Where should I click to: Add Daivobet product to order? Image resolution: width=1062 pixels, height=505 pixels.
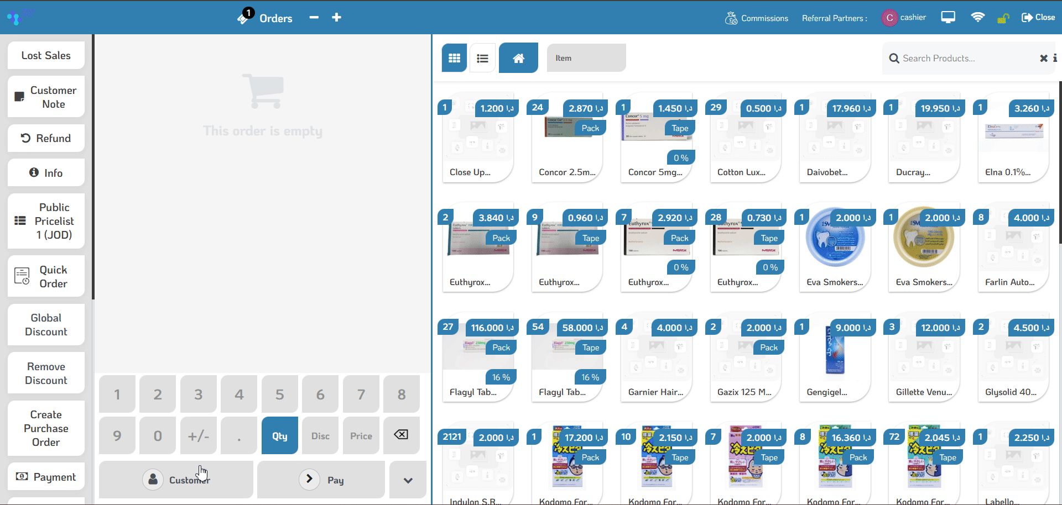(835, 138)
